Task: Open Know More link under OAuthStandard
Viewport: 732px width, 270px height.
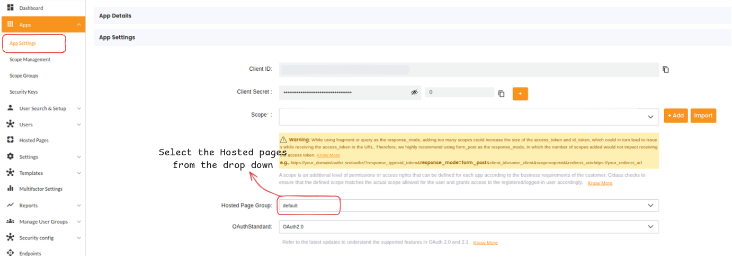Action: pos(485,243)
